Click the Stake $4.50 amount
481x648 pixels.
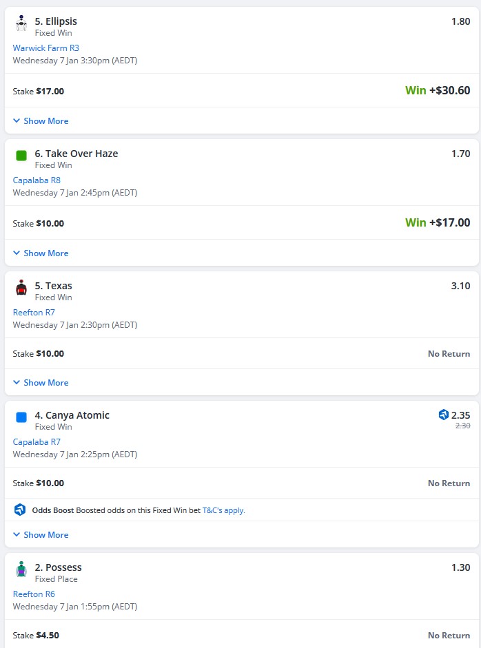tap(36, 635)
